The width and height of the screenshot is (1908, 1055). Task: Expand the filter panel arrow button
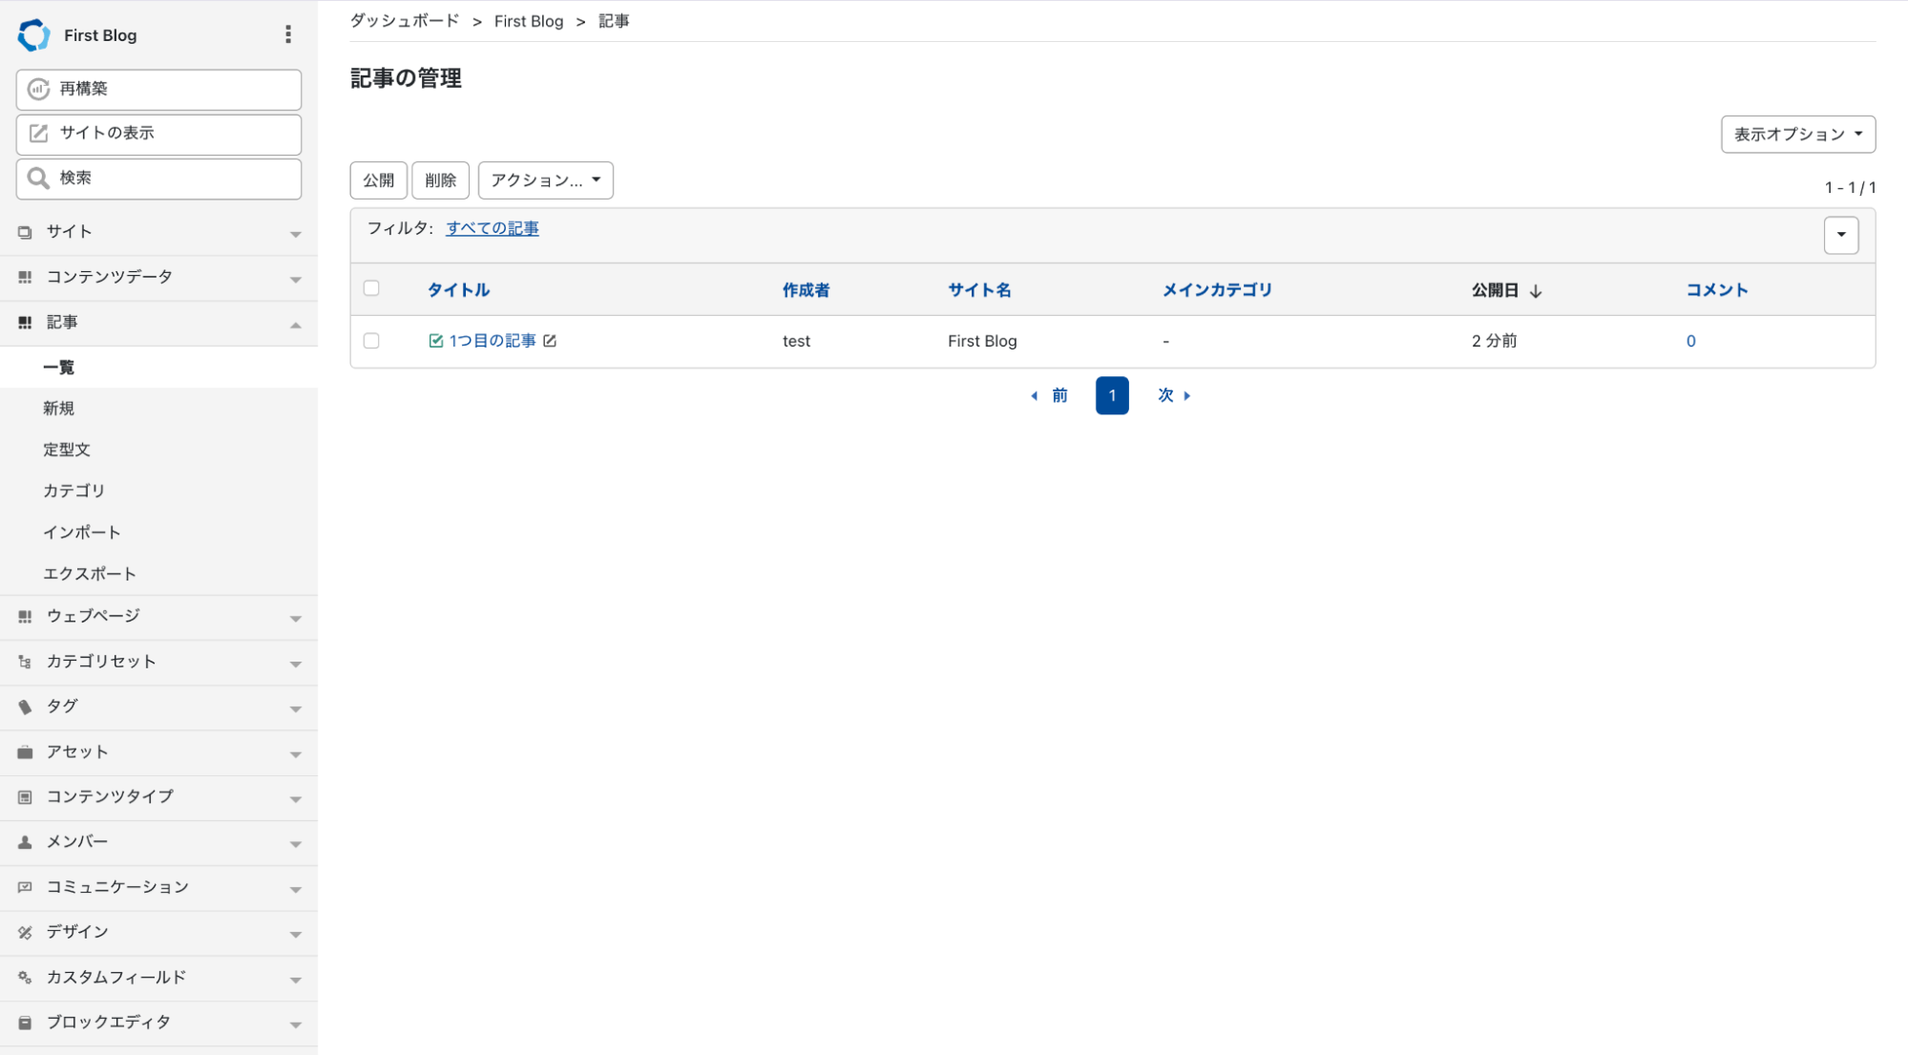point(1840,235)
